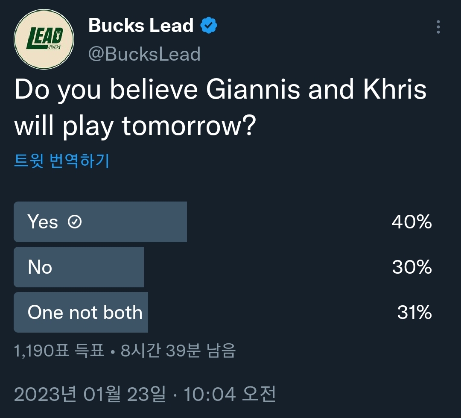This screenshot has width=461, height=418.
Task: Open the Bucks Lead display name
Action: (141, 26)
